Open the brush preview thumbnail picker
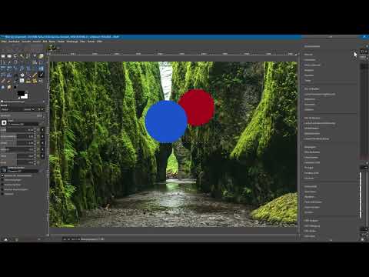The image size is (369, 277). pyautogui.click(x=4, y=123)
